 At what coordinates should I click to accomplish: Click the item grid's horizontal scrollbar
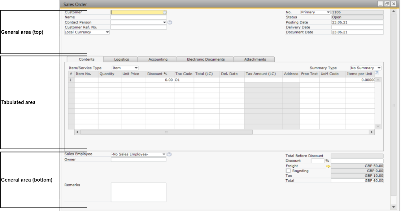coord(166,132)
